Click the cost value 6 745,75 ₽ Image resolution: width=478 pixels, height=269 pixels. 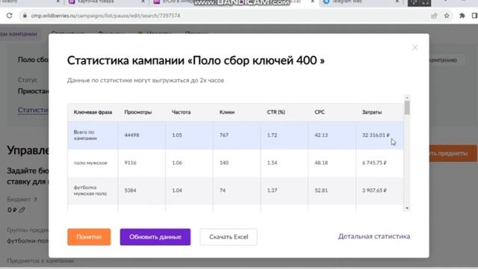(x=374, y=163)
